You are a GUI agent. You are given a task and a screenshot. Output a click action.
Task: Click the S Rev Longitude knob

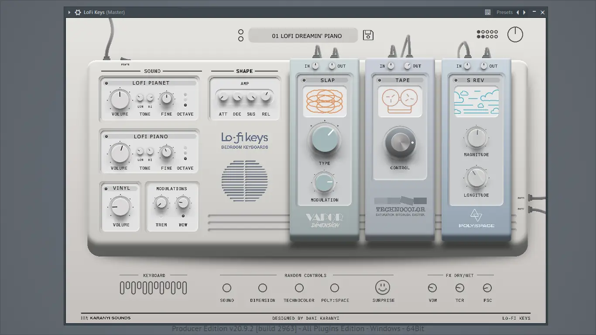tap(476, 178)
